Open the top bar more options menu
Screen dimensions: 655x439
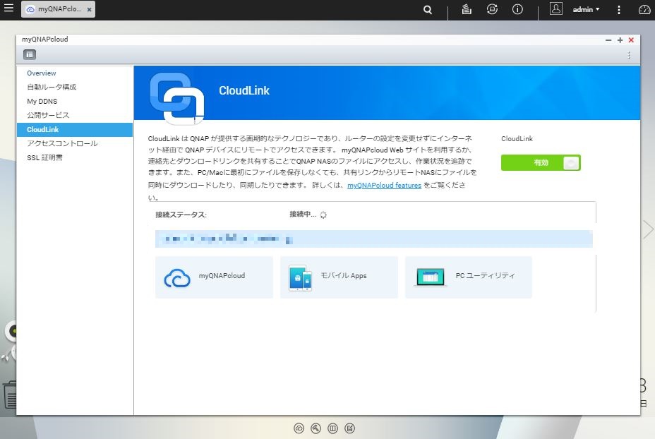pyautogui.click(x=619, y=10)
